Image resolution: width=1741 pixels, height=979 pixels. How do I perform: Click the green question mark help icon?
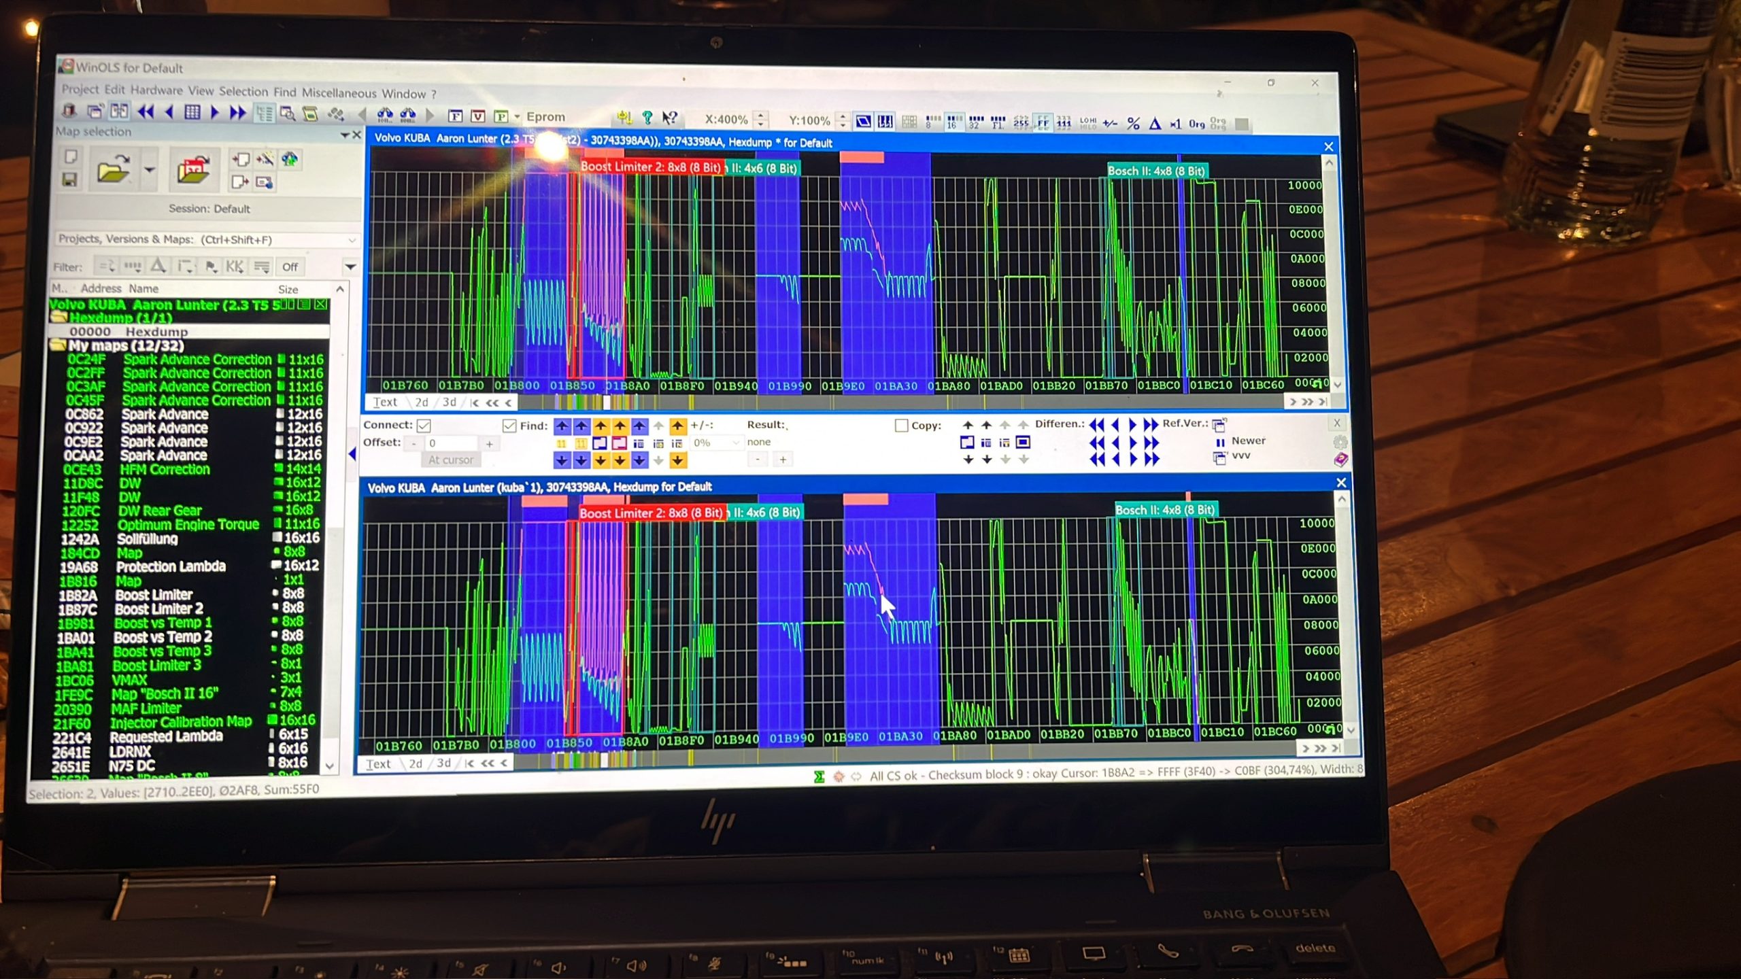(647, 118)
